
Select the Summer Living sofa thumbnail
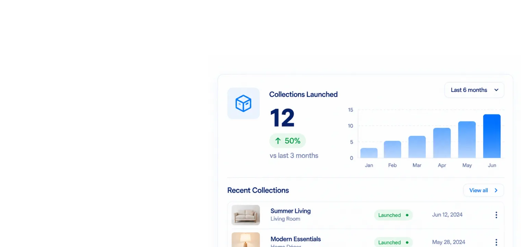click(246, 215)
